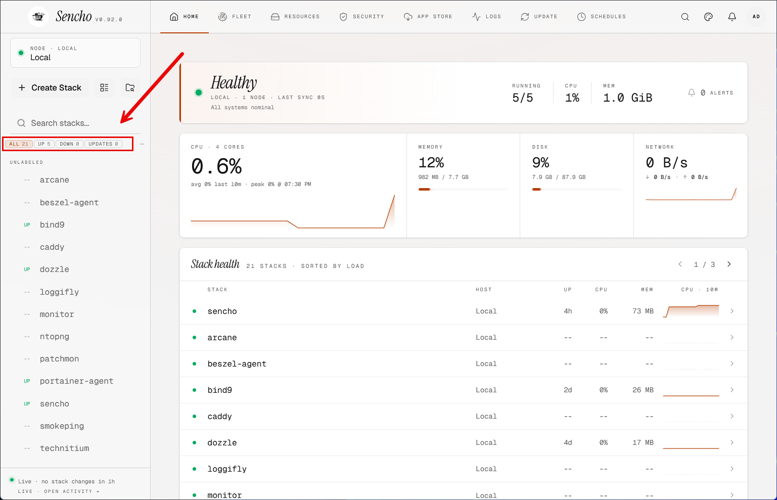Viewport: 777px width, 500px height.
Task: Click the alerts bell in Healthy card
Action: coord(692,93)
